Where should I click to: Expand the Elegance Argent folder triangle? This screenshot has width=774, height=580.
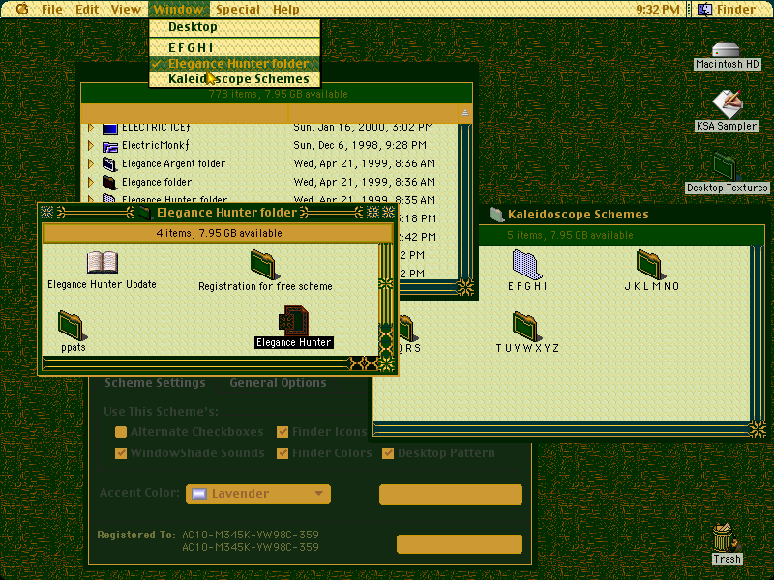[91, 163]
